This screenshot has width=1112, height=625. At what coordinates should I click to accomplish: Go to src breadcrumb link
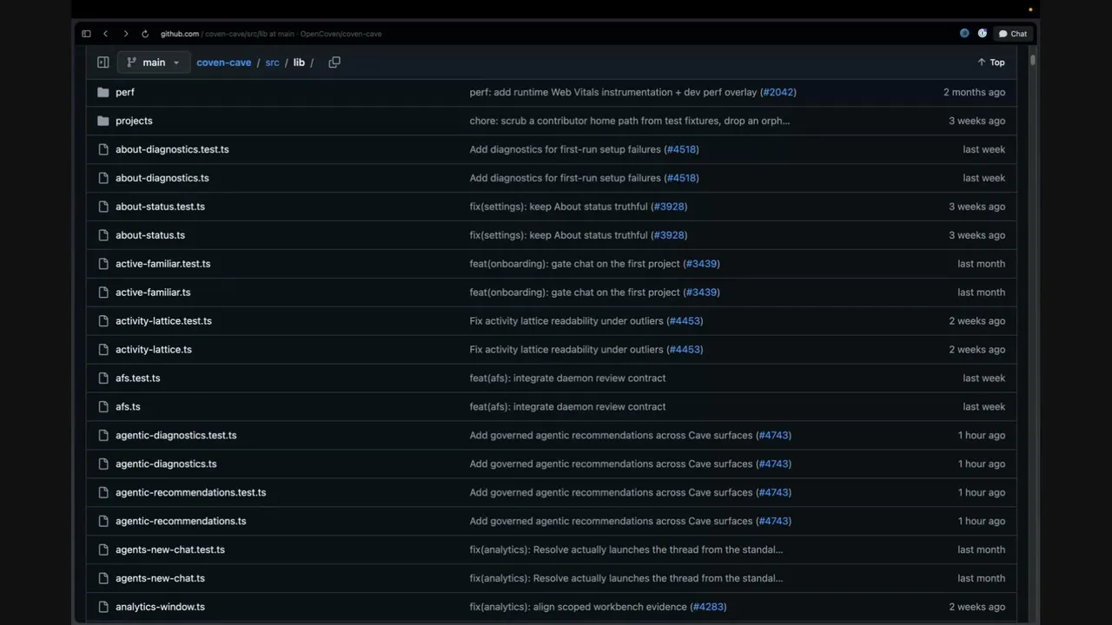coord(272,62)
